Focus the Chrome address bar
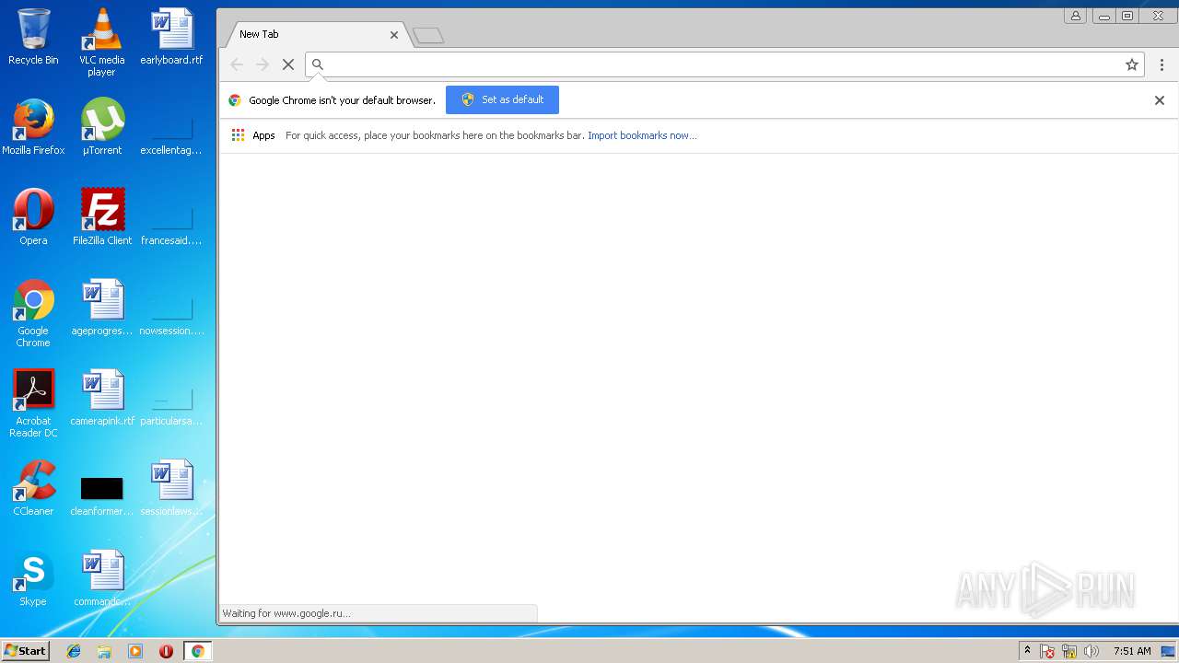 [x=723, y=64]
